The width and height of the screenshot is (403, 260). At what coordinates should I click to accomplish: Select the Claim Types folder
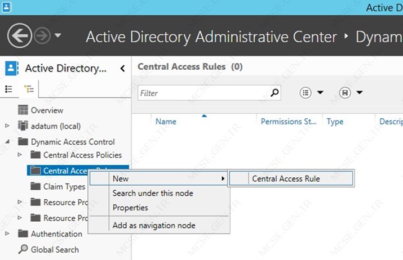(64, 187)
